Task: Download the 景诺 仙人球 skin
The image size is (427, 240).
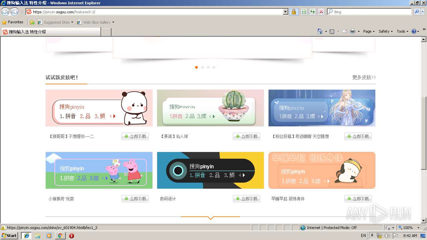Action: click(247, 136)
